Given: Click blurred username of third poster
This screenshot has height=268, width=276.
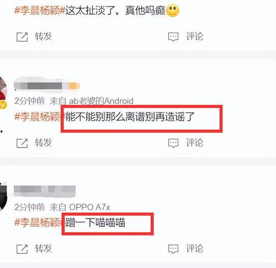Looking at the screenshot, I should coord(45,191).
